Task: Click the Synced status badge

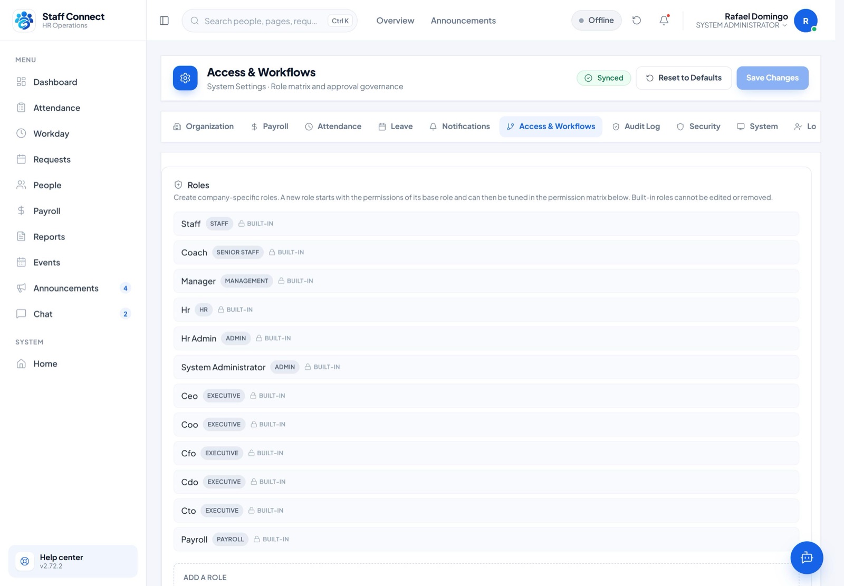Action: click(x=604, y=78)
